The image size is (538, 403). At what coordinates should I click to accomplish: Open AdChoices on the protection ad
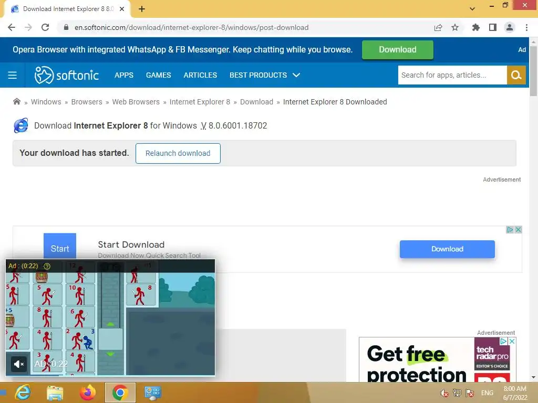pyautogui.click(x=503, y=341)
